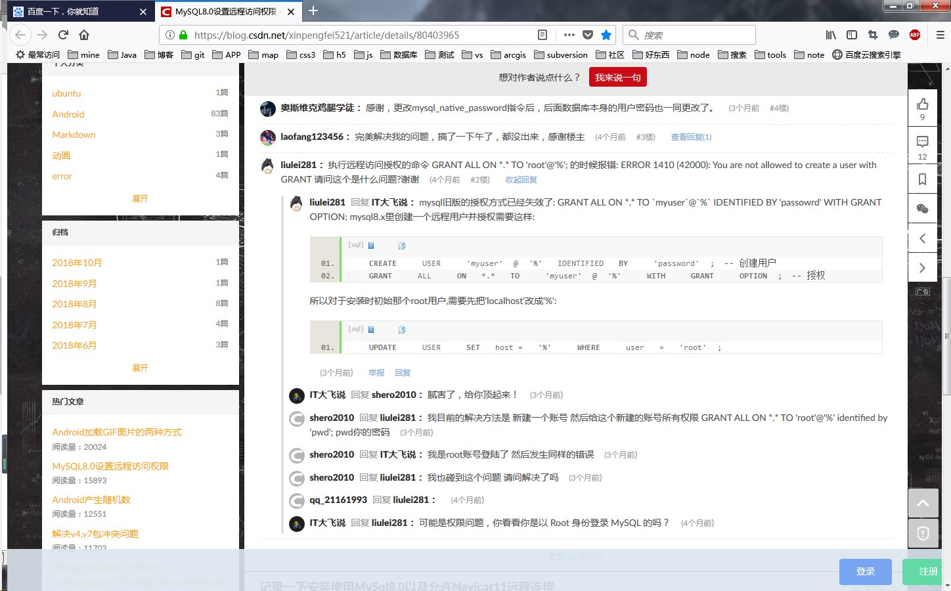Open the subversion bookmarks folder

tap(561, 55)
